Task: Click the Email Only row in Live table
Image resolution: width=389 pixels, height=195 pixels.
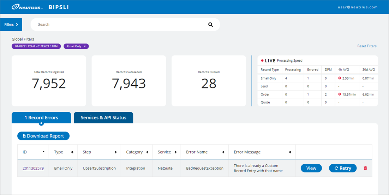Action: 318,78
